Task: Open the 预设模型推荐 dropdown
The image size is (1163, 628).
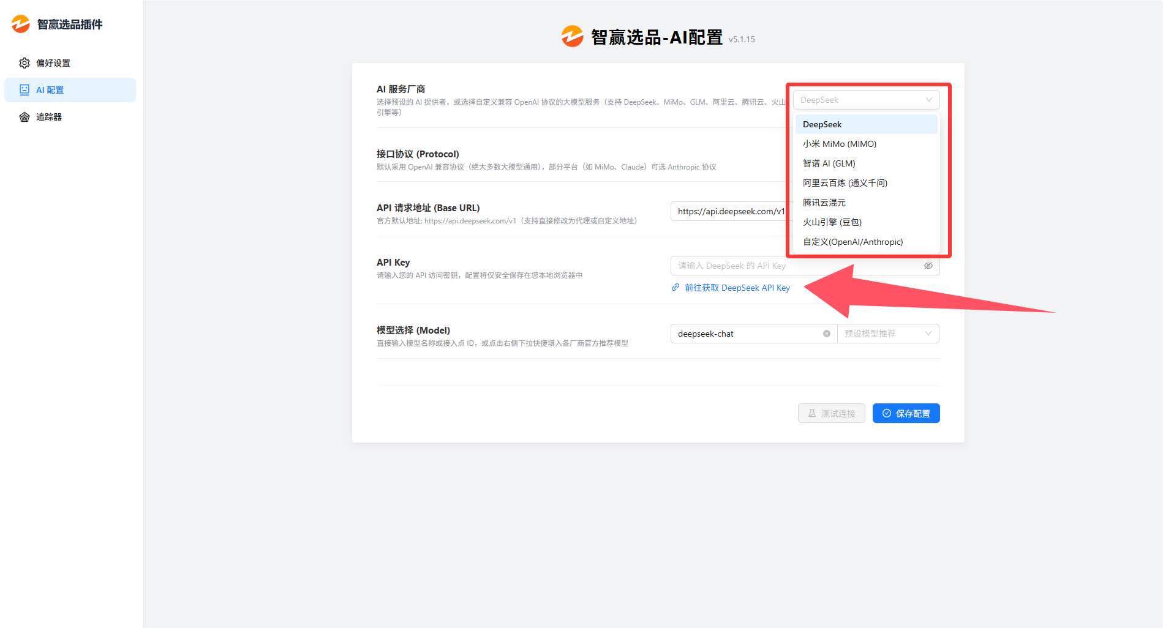Action: pyautogui.click(x=888, y=334)
